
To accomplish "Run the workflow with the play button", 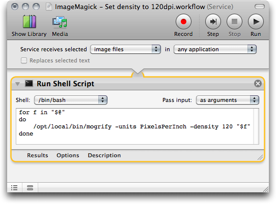I will [x=256, y=22].
